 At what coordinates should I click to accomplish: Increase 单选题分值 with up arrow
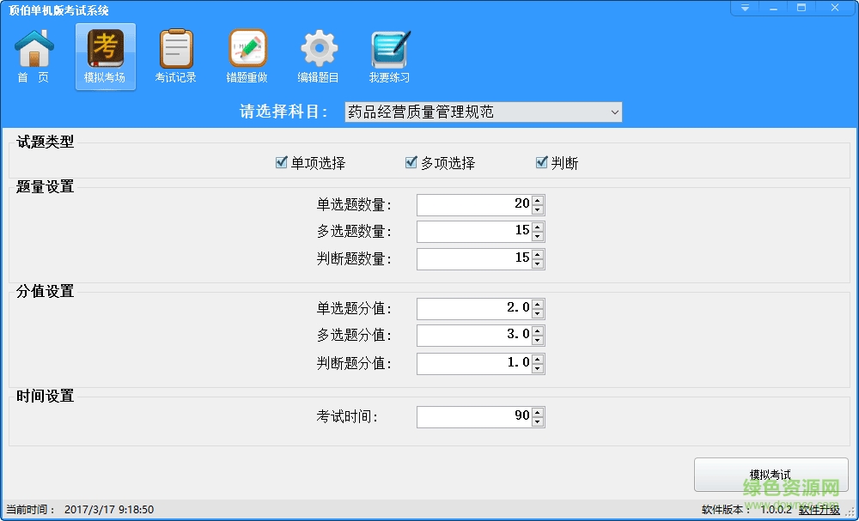tap(538, 305)
